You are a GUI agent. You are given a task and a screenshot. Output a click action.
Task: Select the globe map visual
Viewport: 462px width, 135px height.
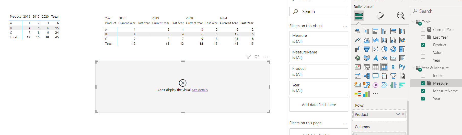pos(357,58)
